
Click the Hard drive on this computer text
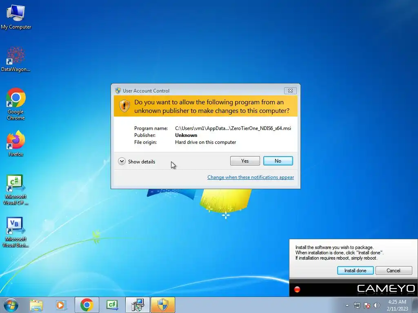pyautogui.click(x=206, y=142)
